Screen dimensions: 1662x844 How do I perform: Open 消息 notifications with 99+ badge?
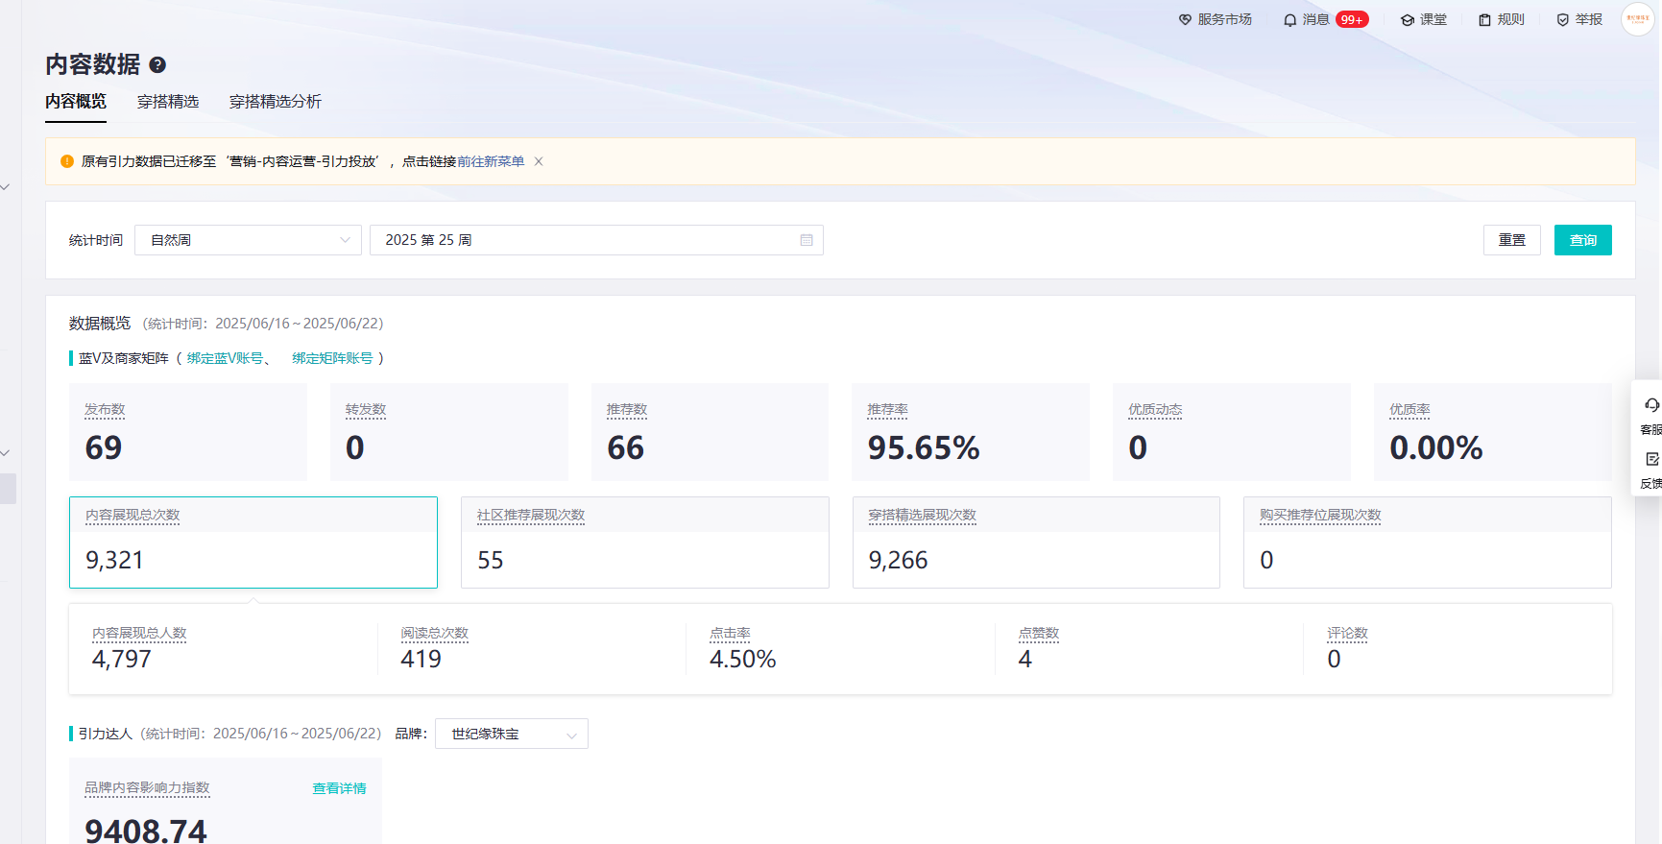1324,19
